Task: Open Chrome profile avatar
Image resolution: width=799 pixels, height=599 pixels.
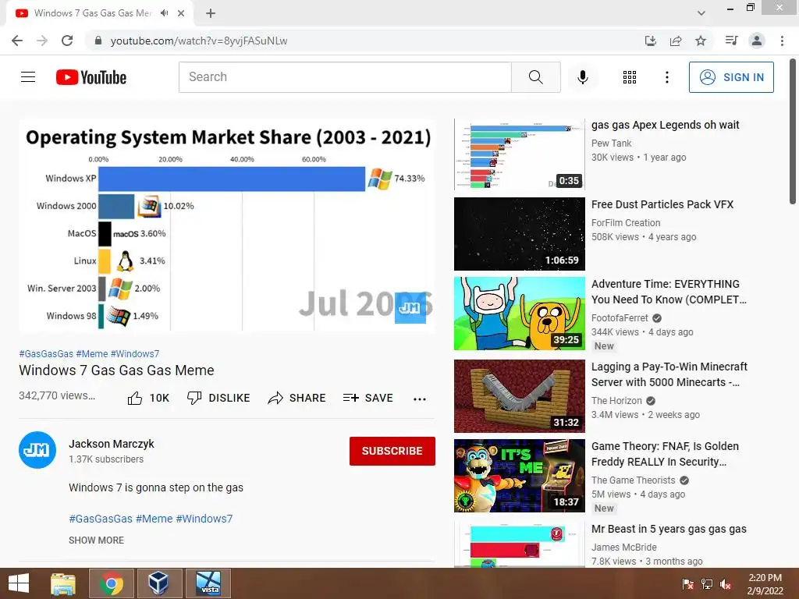Action: tap(757, 41)
